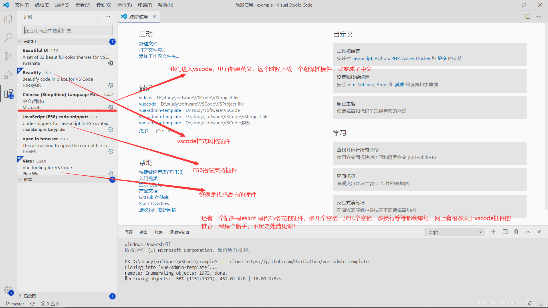Click the sync changes icon in status bar

[33, 304]
